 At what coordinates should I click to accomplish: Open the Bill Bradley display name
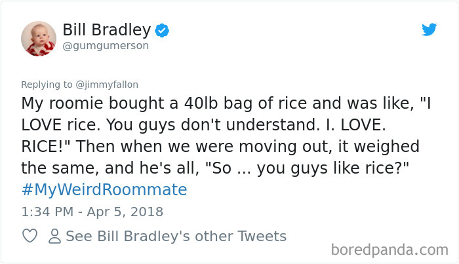click(107, 29)
